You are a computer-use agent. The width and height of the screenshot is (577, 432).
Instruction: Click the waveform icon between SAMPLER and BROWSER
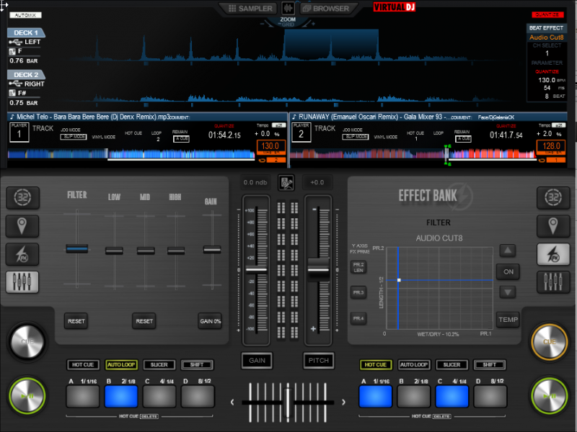pyautogui.click(x=288, y=8)
